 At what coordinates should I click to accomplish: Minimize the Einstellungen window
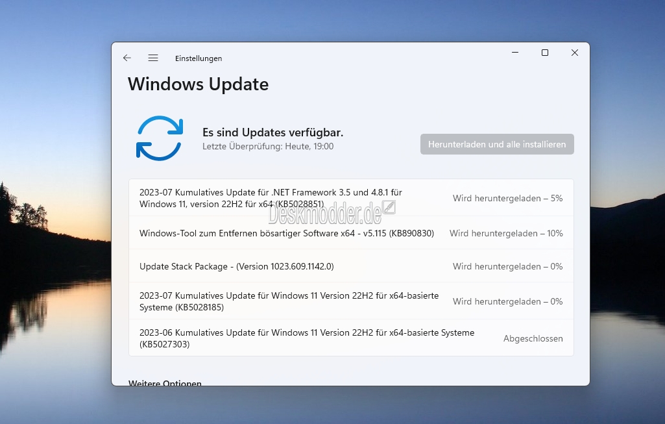coord(515,53)
